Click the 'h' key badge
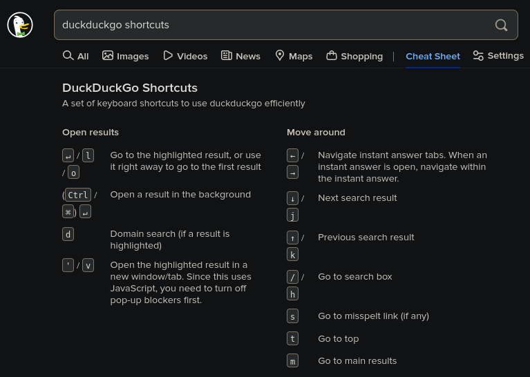530x377 pixels. (x=293, y=294)
